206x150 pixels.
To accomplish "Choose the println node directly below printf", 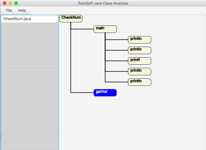I will tap(139, 72).
